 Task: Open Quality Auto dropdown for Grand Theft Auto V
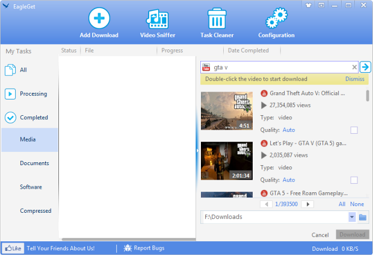[289, 130]
